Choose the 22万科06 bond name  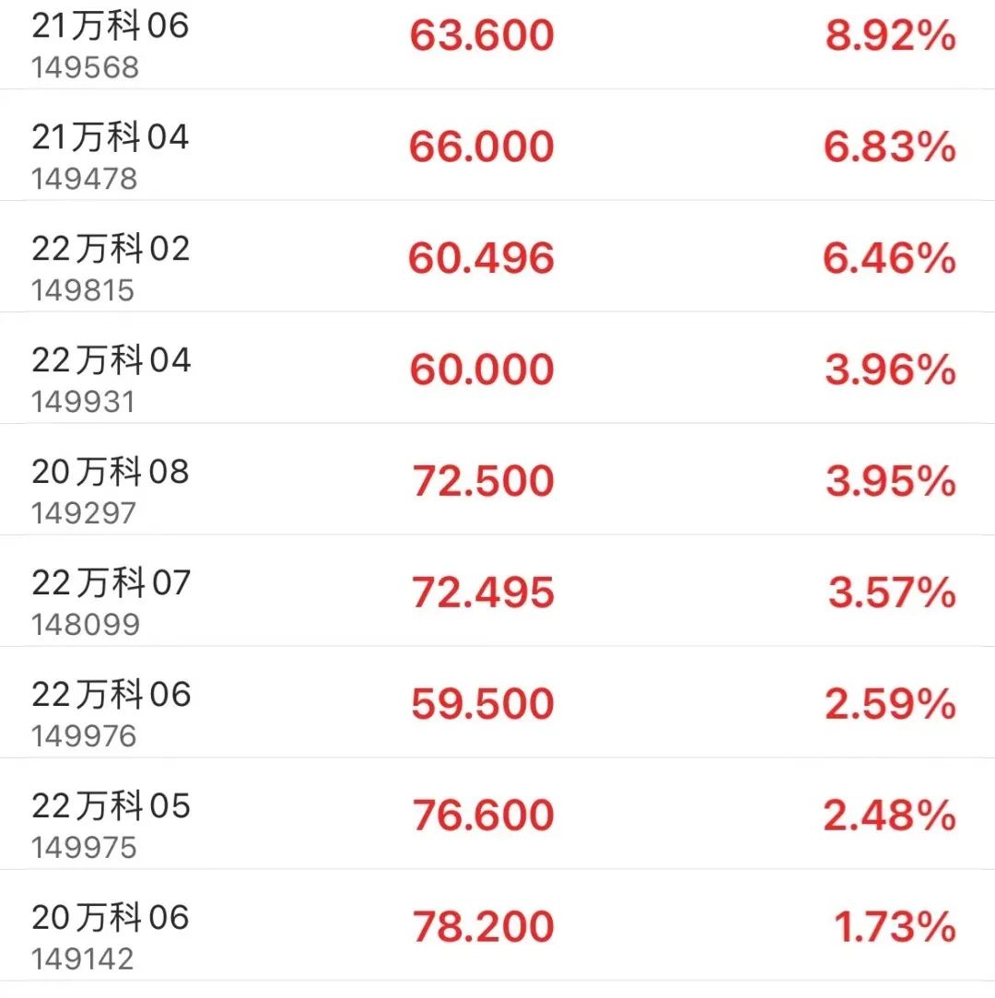tap(111, 695)
